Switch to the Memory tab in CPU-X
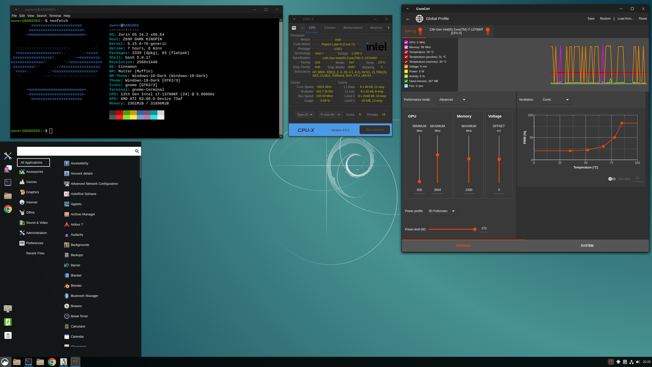 [x=376, y=28]
